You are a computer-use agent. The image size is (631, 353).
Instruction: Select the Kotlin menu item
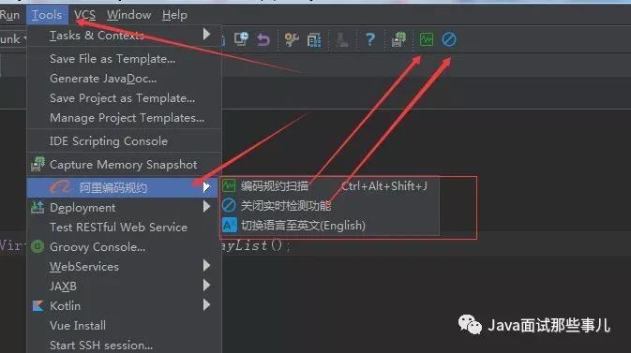[x=124, y=306]
